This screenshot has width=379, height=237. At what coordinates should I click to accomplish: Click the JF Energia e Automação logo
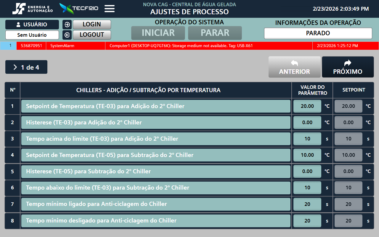[33, 9]
